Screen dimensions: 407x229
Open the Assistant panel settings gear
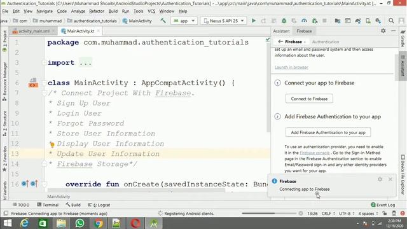383,31
